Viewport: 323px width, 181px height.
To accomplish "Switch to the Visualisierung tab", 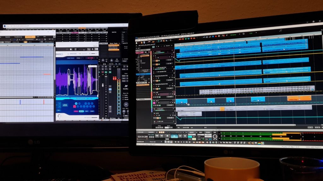I will coord(18,37).
